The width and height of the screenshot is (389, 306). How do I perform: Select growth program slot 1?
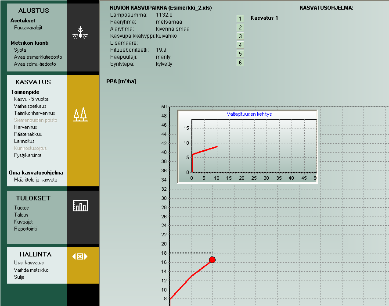click(240, 18)
